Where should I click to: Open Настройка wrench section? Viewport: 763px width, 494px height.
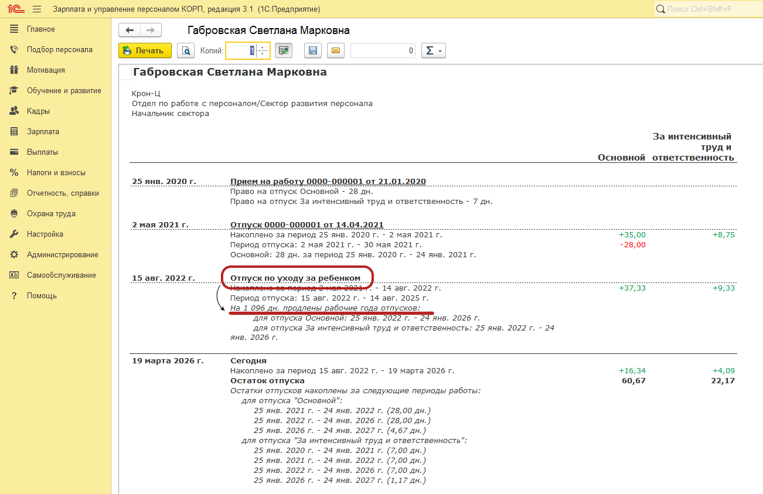click(x=45, y=234)
